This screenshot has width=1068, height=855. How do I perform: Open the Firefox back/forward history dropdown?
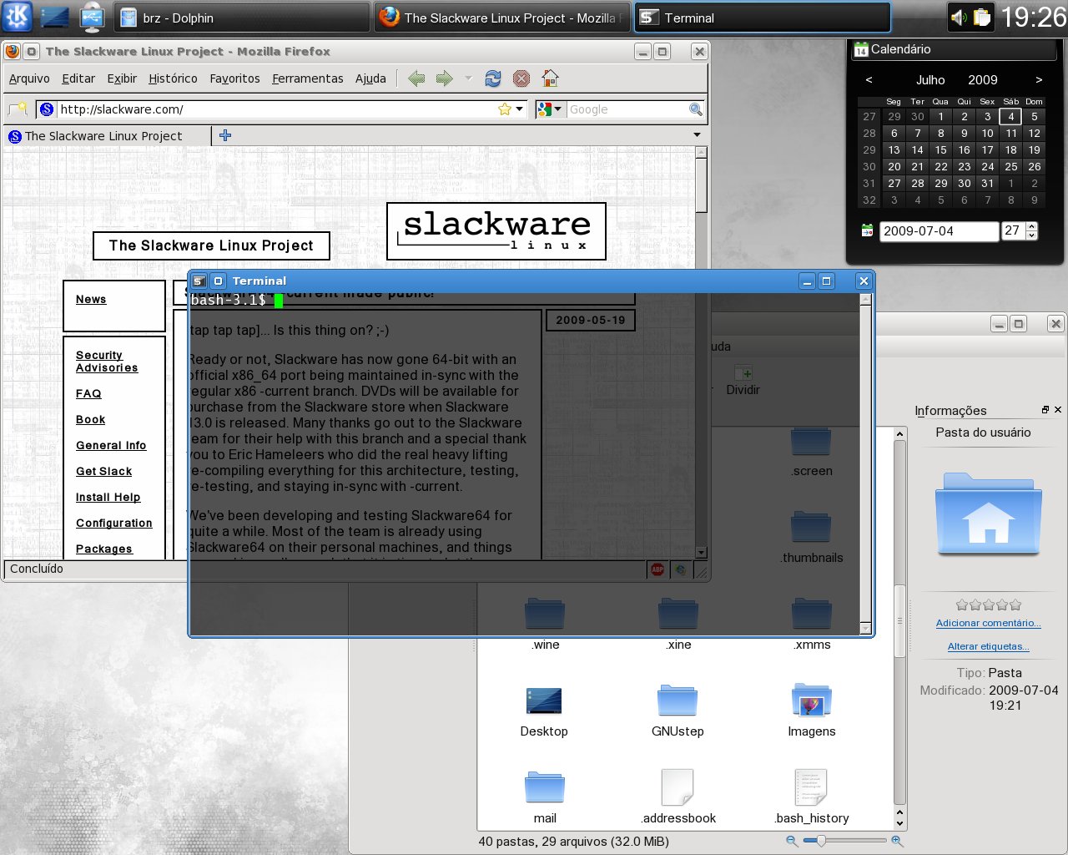coord(467,78)
